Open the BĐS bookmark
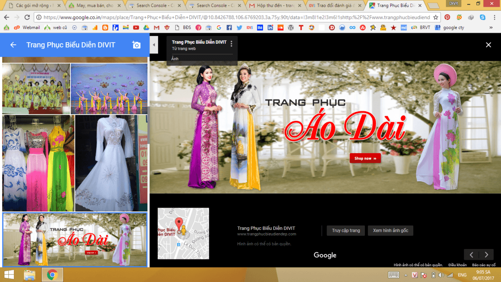This screenshot has width=501, height=282. point(183,28)
